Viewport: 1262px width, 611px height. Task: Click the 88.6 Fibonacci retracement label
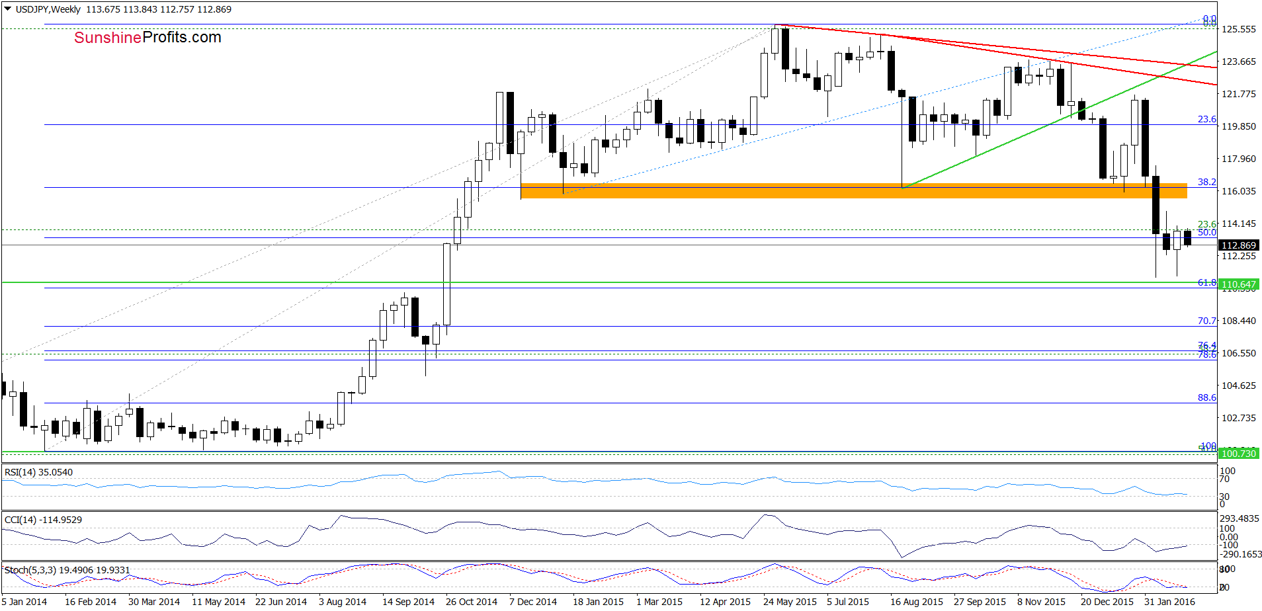(1207, 397)
